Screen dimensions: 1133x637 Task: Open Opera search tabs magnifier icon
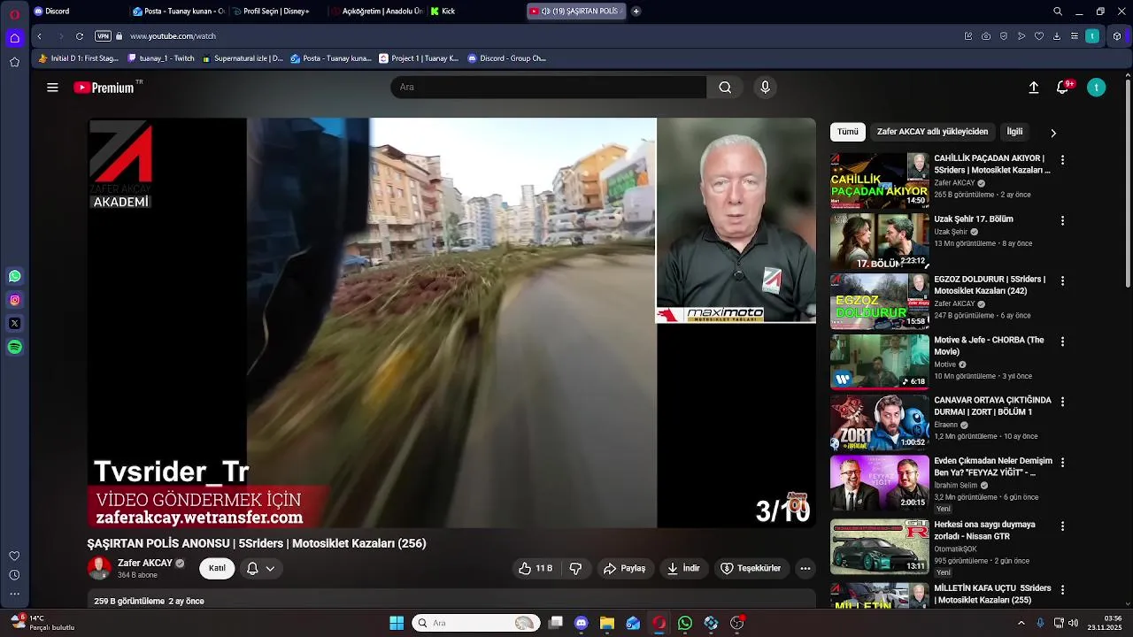click(1058, 12)
